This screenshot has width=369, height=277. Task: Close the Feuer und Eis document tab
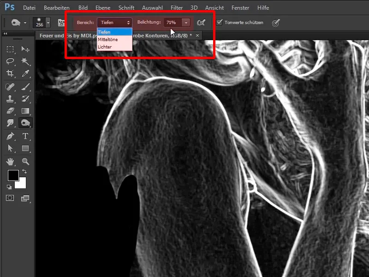pyautogui.click(x=197, y=36)
